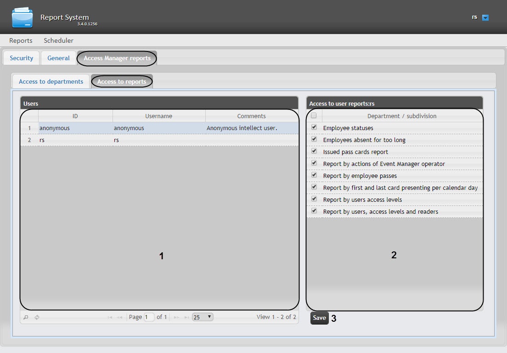Uncheck the Employee statuses report
Viewport: 507px width, 353px height.
(314, 127)
